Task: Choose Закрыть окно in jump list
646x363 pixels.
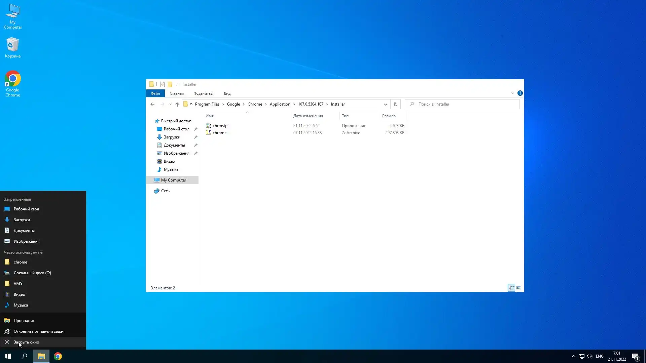Action: click(x=26, y=342)
